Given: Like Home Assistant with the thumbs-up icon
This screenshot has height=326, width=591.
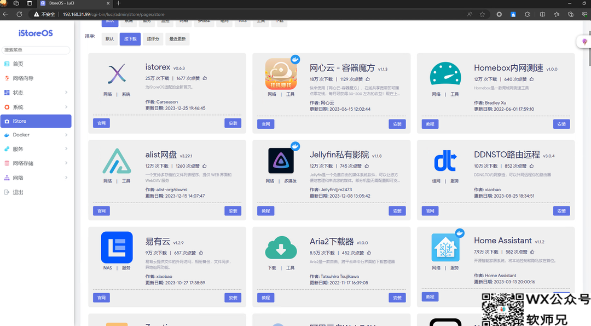Looking at the screenshot, I should [532, 251].
